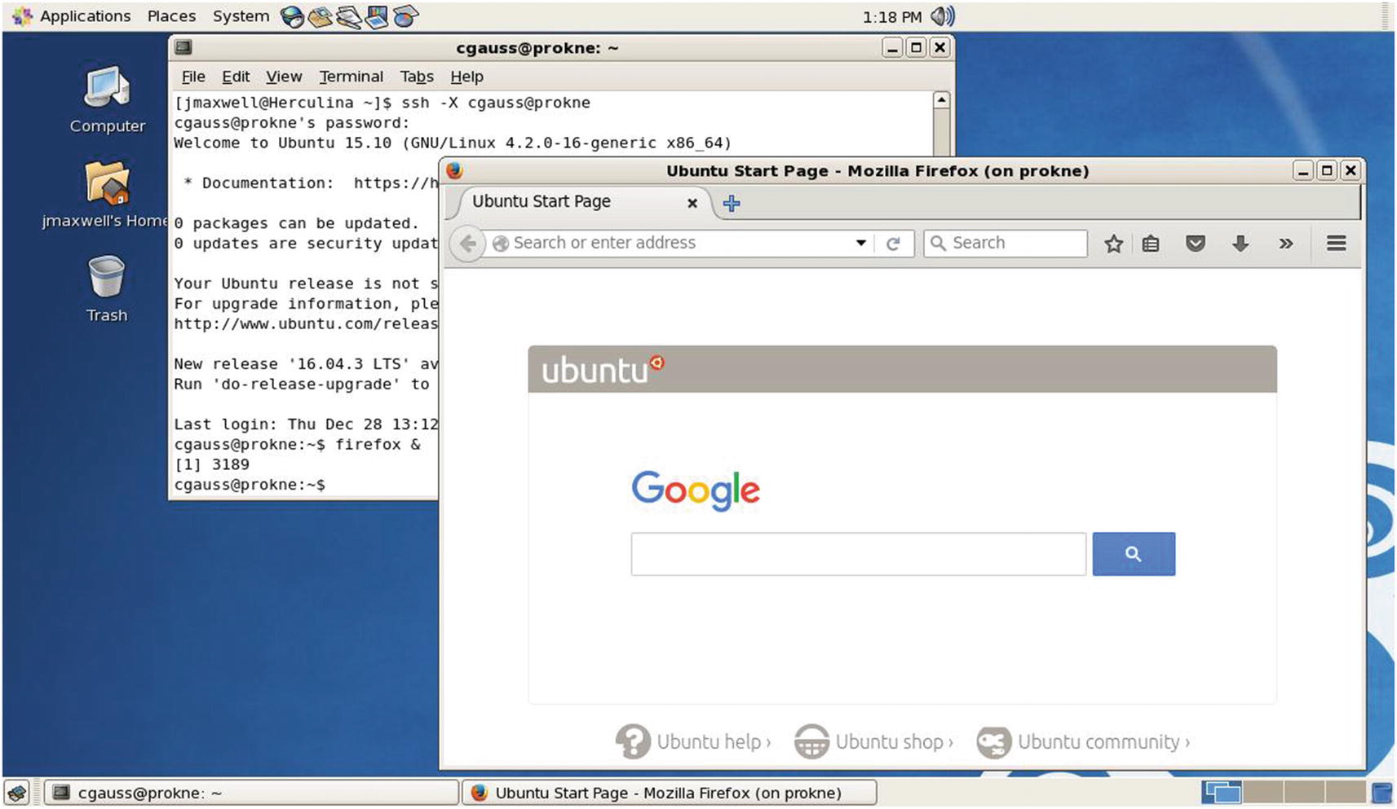Close the Ubuntu Start Page tab
The width and height of the screenshot is (1397, 809).
692,203
